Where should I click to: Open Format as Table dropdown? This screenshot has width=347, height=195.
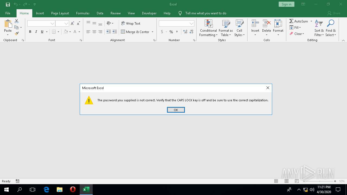click(226, 28)
